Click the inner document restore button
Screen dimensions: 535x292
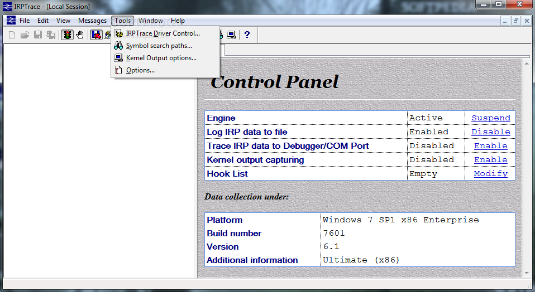[516, 21]
